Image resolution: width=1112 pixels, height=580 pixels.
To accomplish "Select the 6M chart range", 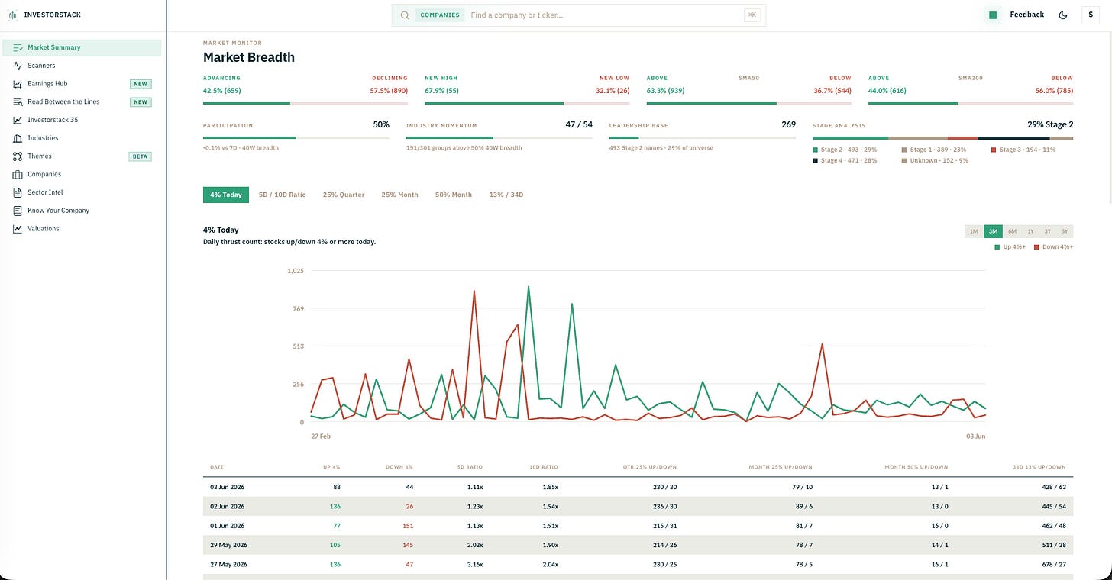I will pos(1012,231).
